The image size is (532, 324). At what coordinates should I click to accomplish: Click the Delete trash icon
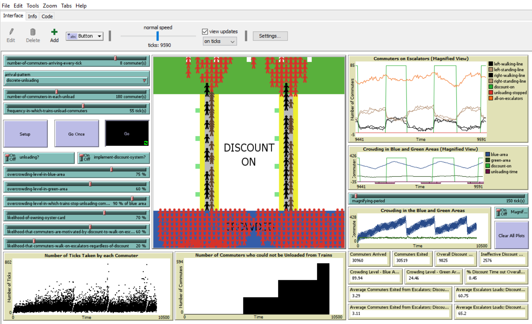(x=33, y=32)
